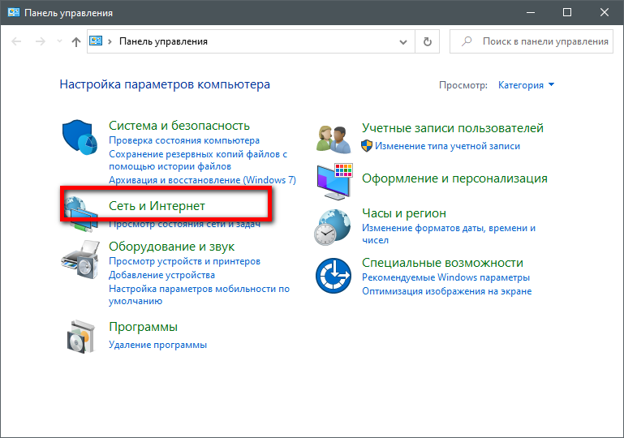
Task: Click Appearance and Personalization monitor icon
Action: pyautogui.click(x=334, y=182)
